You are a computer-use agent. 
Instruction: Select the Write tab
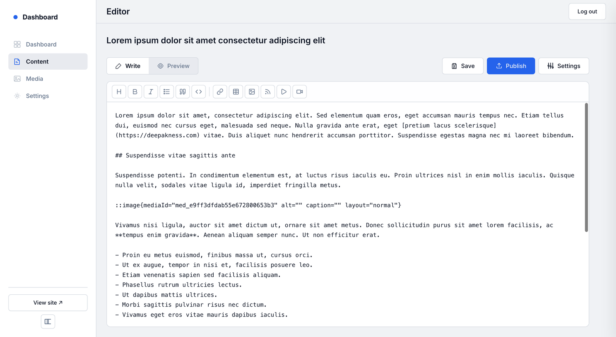tap(128, 66)
